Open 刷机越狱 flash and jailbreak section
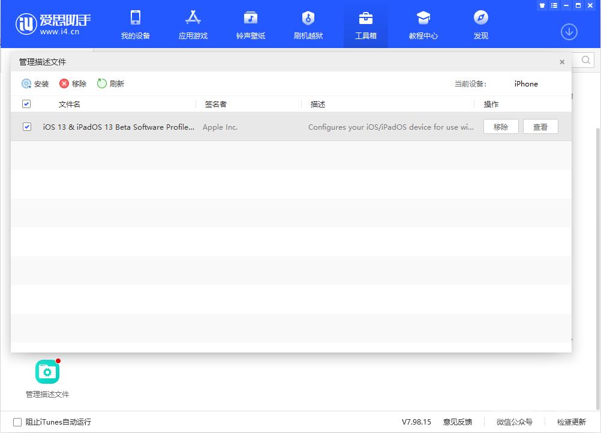Screen dimensions: 601x433 pos(308,25)
